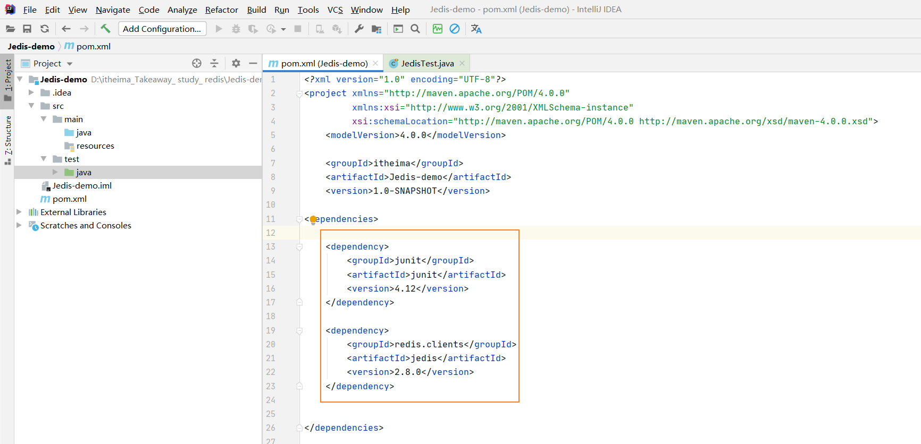Viewport: 921px width, 444px height.
Task: Close the JedisTest.java tab
Action: click(x=462, y=63)
